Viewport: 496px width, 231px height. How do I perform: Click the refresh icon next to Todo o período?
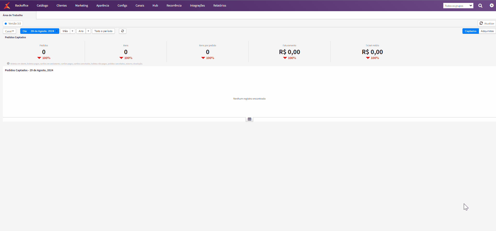coord(123,31)
